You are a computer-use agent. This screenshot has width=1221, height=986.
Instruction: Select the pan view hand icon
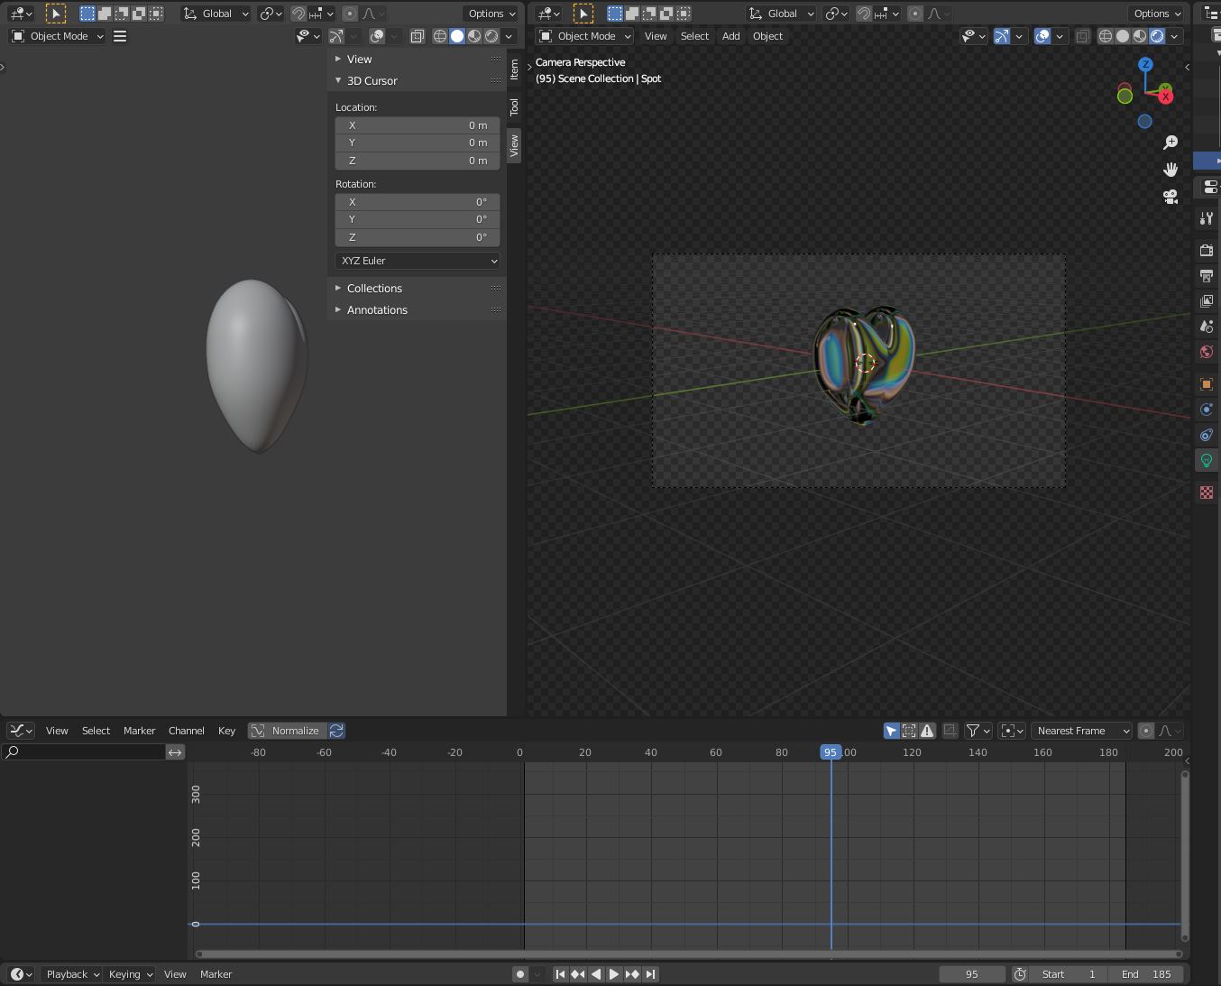click(1171, 170)
